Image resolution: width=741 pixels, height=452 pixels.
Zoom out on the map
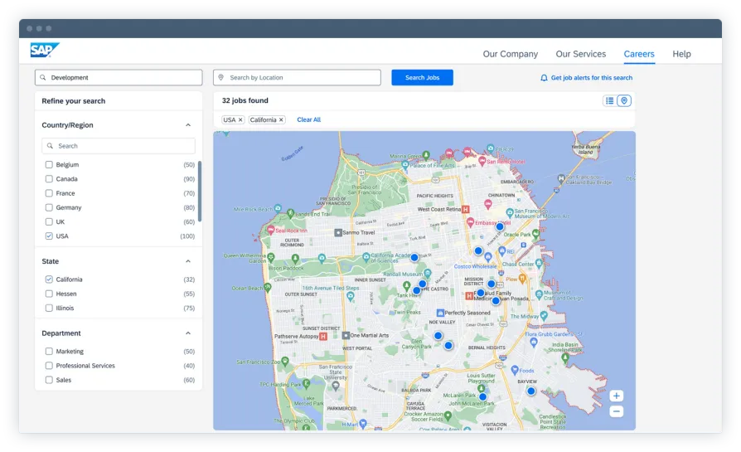(x=616, y=411)
